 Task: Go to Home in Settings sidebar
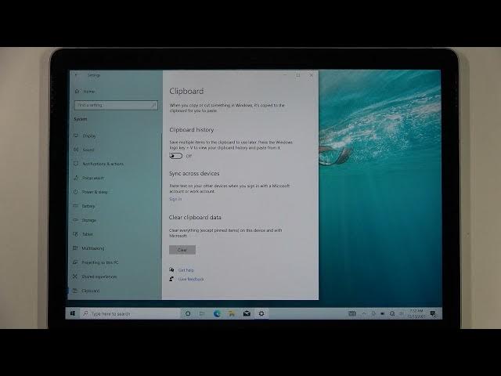tap(88, 92)
